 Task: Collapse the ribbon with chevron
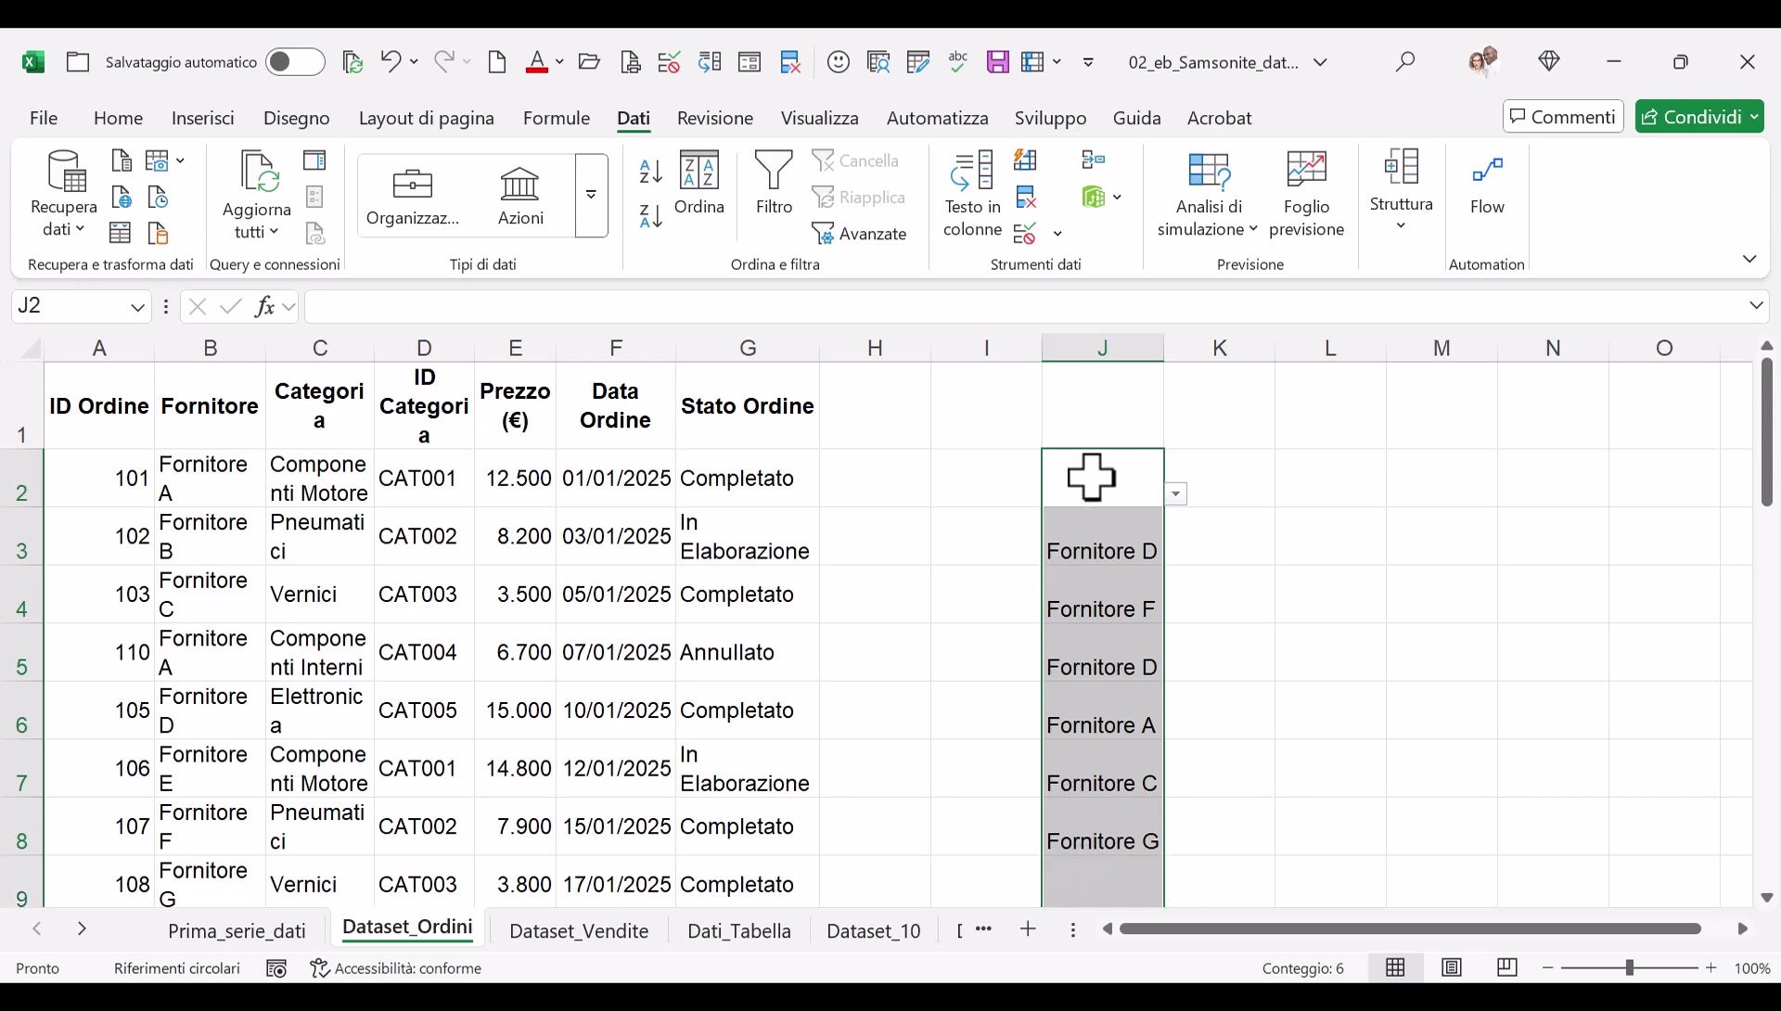(1749, 259)
